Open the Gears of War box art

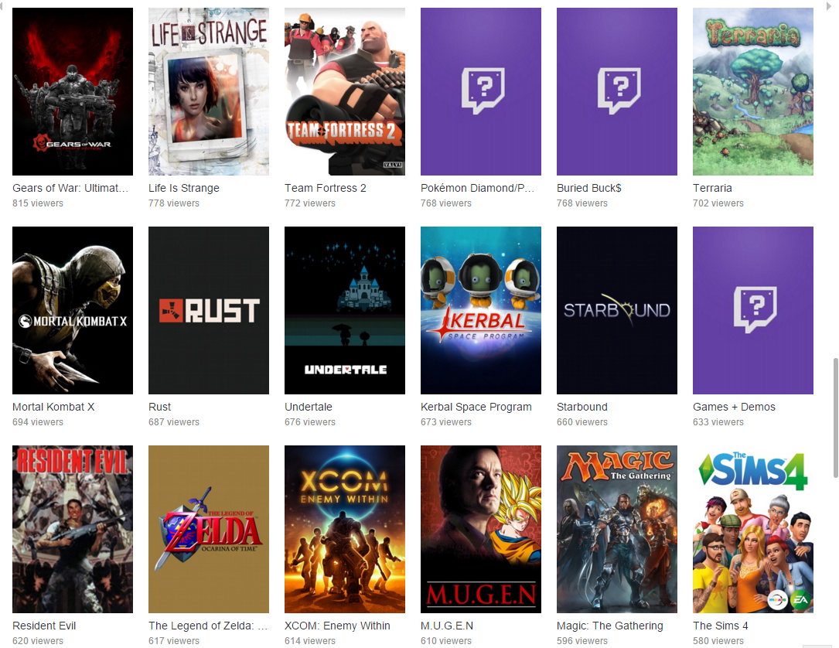click(x=72, y=91)
